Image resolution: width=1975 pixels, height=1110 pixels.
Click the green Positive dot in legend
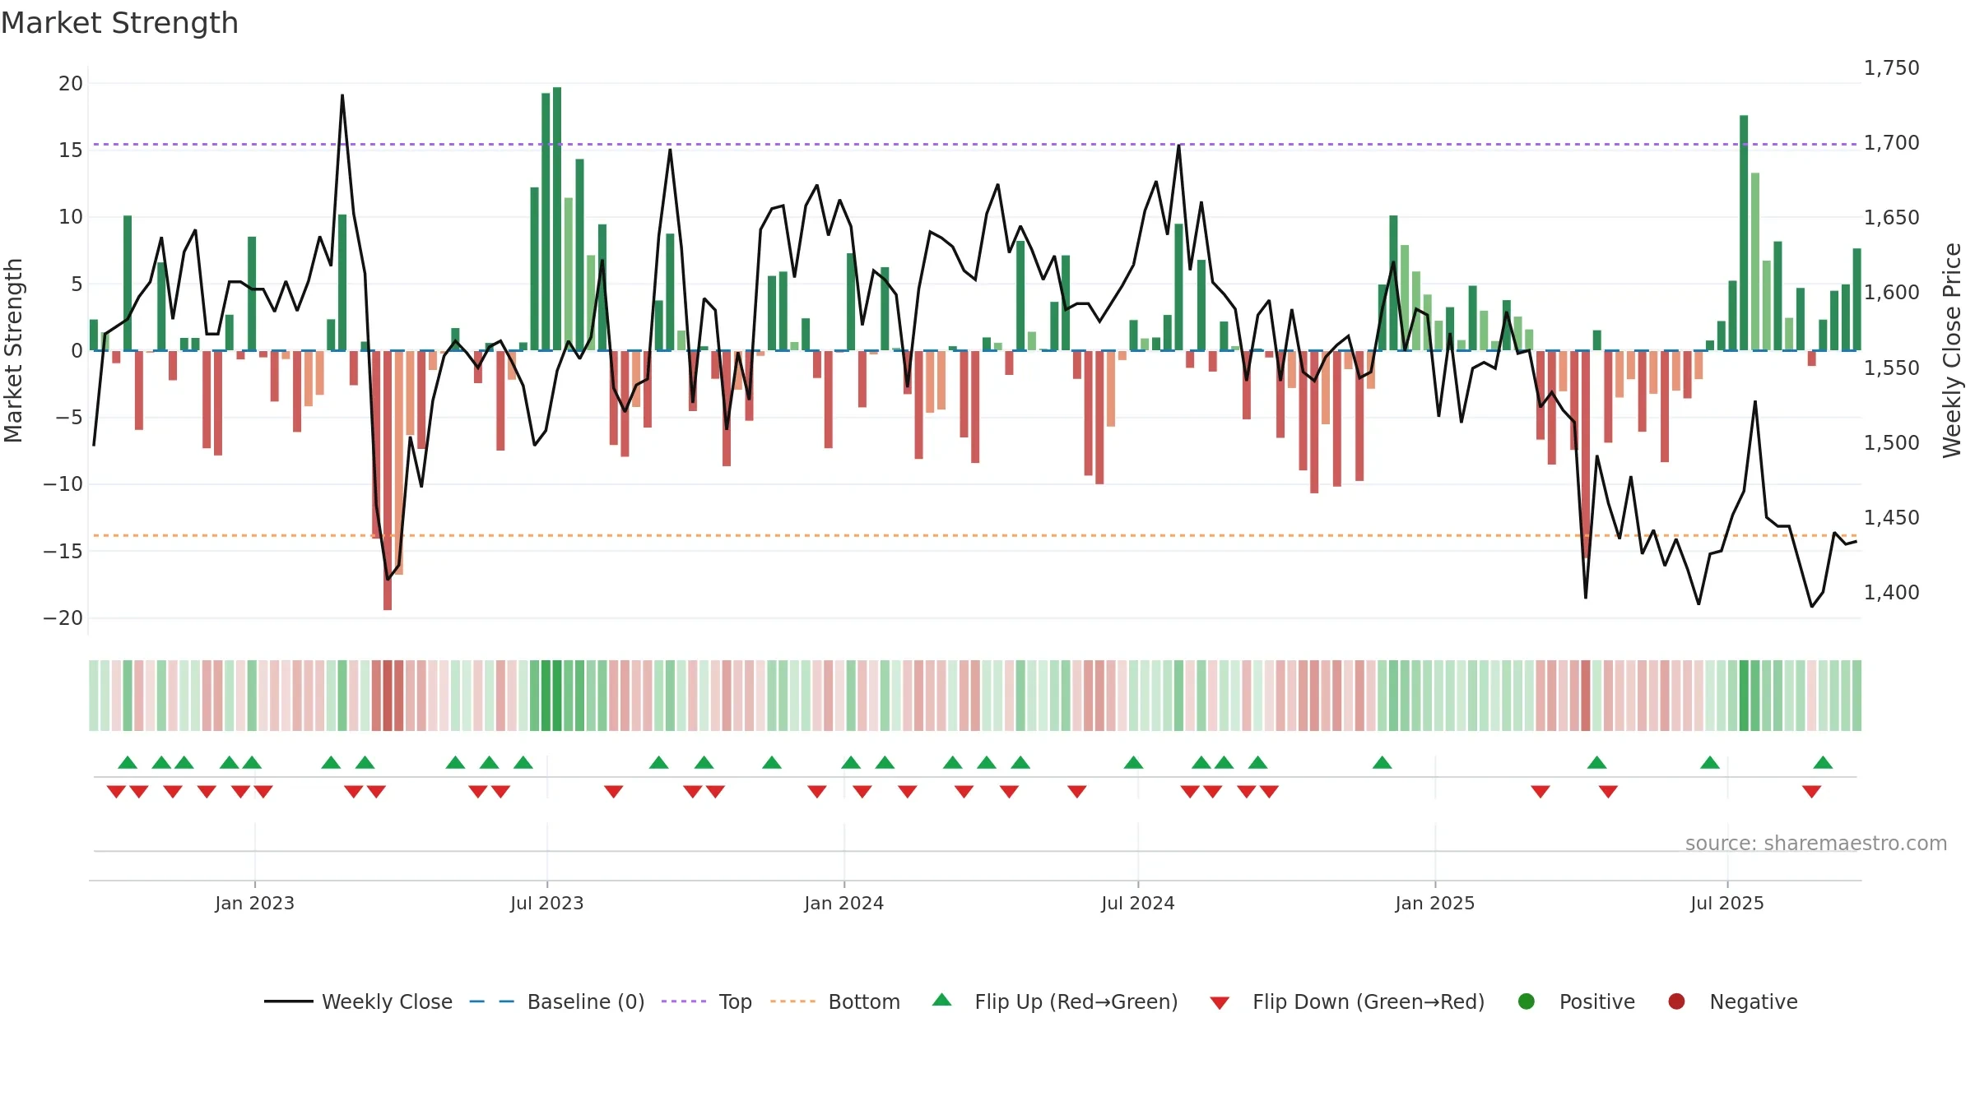1527,1001
